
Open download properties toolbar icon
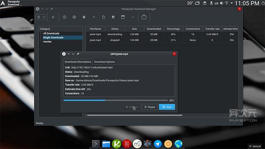[113, 17]
